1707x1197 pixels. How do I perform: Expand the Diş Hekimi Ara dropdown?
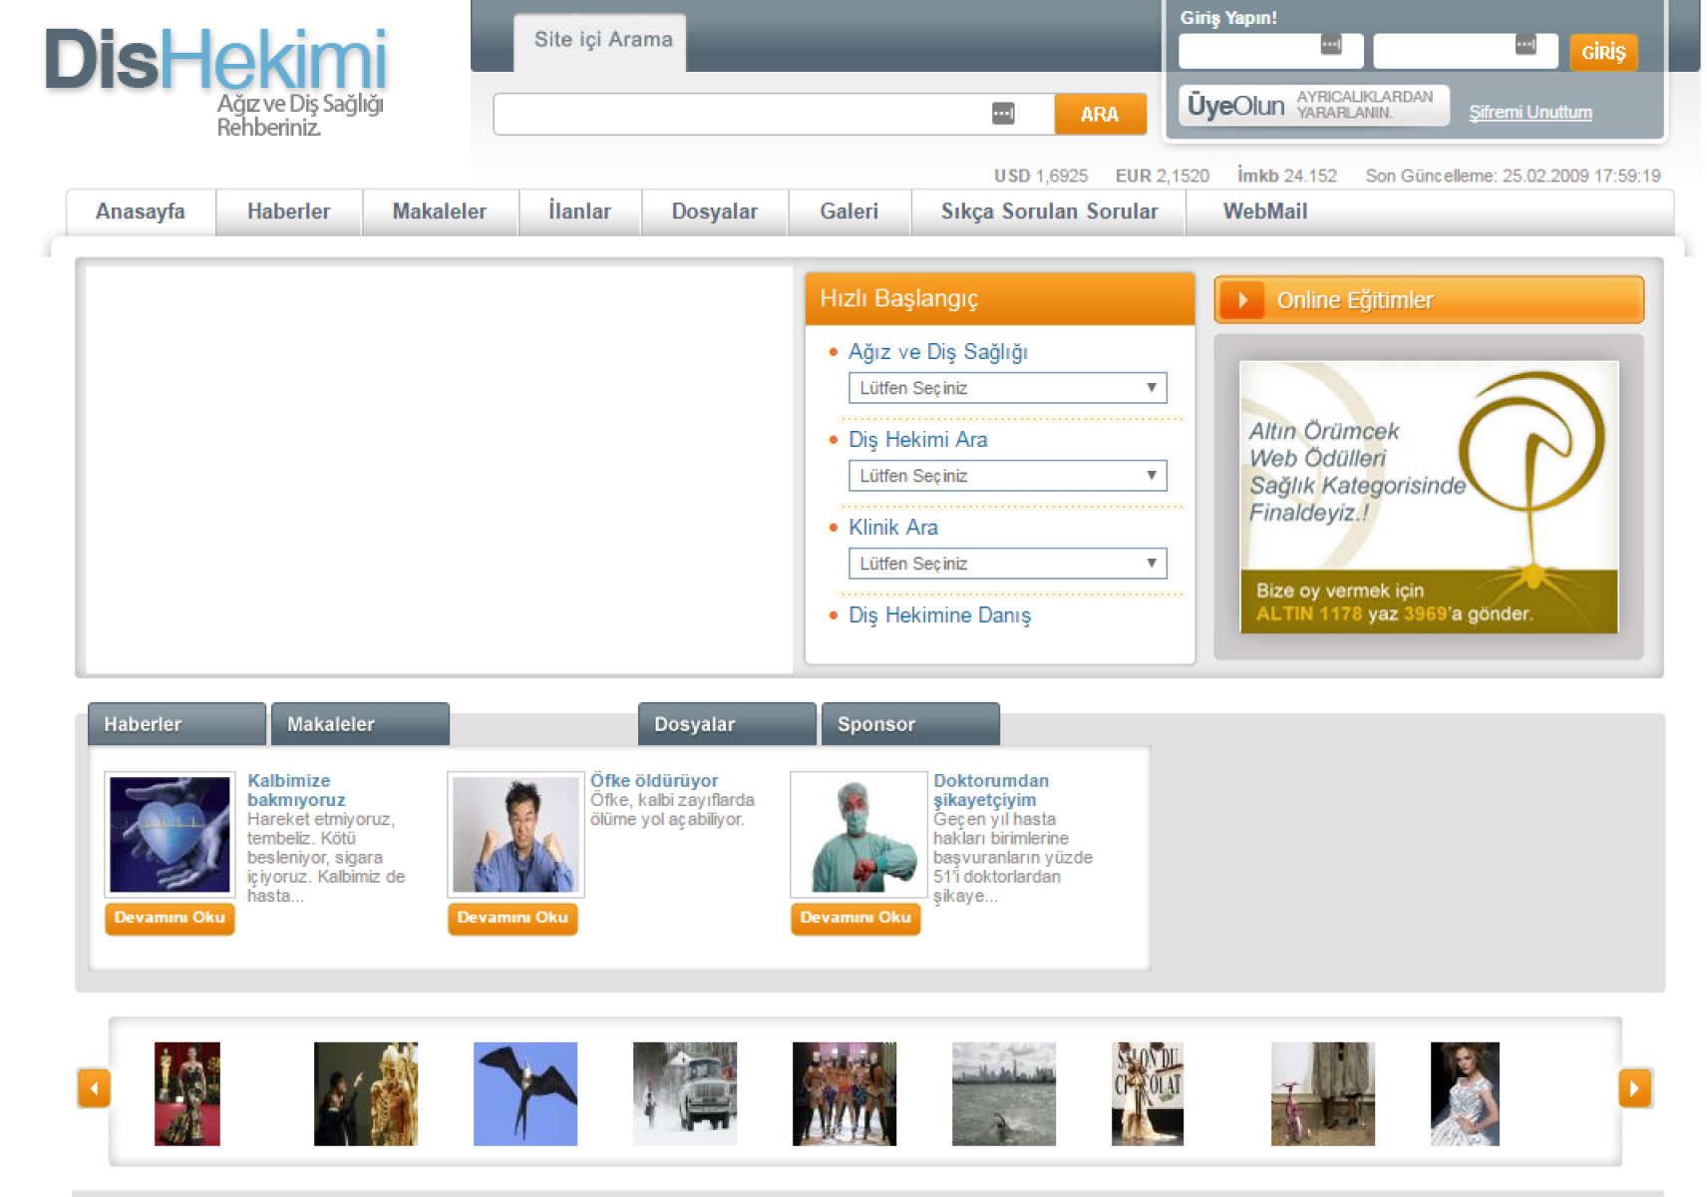coord(1007,476)
